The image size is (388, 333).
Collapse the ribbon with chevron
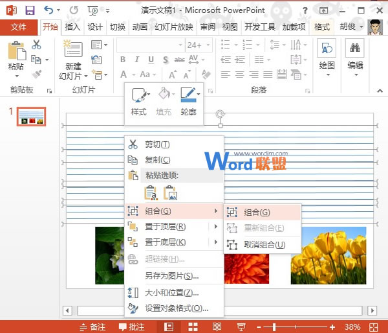[x=380, y=91]
